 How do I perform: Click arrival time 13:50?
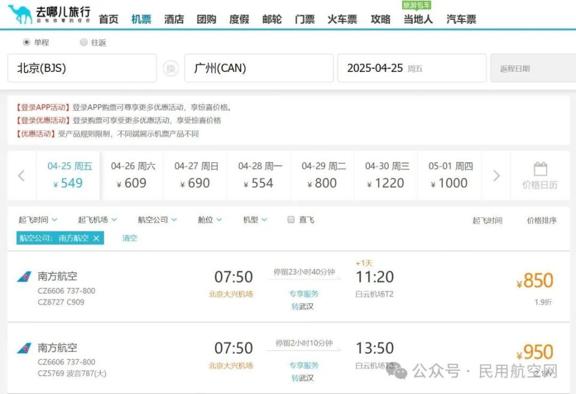(374, 348)
